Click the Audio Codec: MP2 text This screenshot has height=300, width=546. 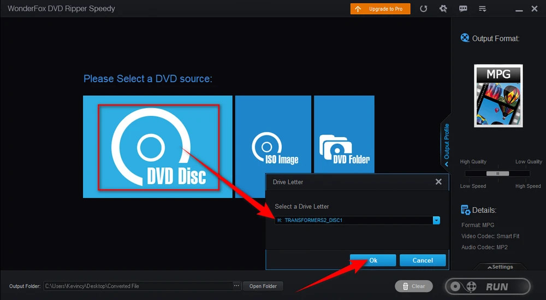tap(484, 248)
